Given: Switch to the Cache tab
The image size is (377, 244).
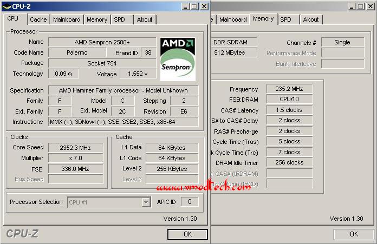Looking at the screenshot, I should click(x=38, y=19).
